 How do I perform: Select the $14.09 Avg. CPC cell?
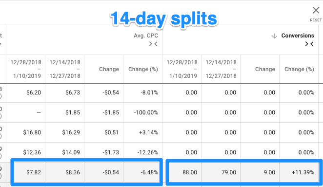click(71, 152)
